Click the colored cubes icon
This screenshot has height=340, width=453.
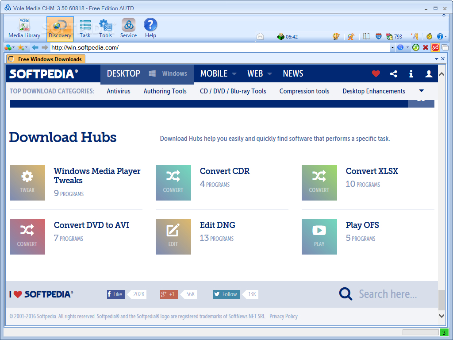point(8,47)
